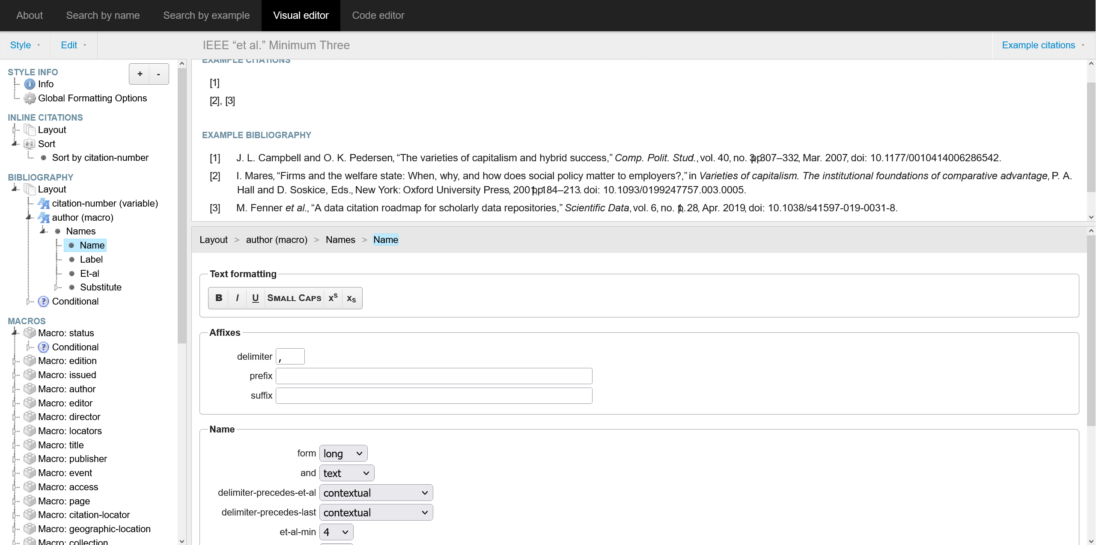The width and height of the screenshot is (1096, 545).
Task: Switch to the Code editor tab
Action: tap(378, 15)
